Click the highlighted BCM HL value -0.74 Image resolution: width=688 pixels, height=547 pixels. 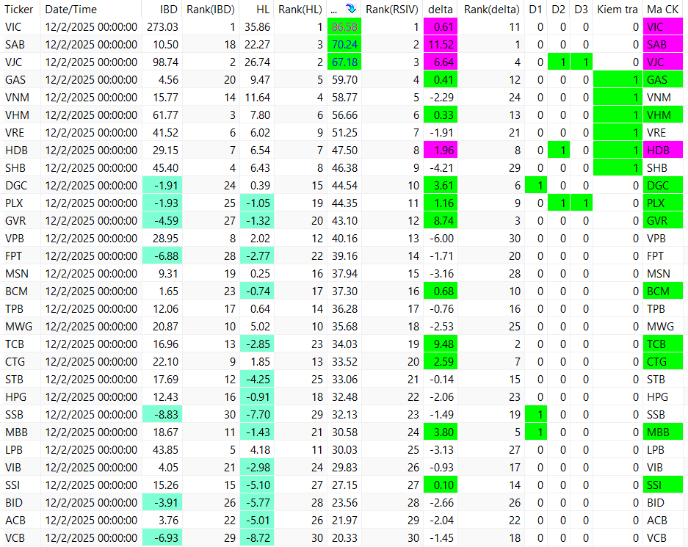[x=257, y=291]
